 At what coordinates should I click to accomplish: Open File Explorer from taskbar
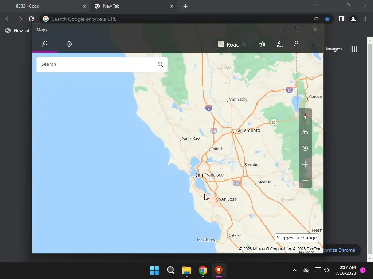click(187, 270)
